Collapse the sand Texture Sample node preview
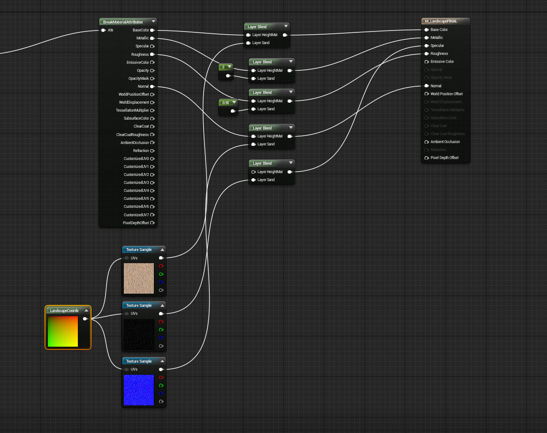Screen dimensions: 547x433 click(x=162, y=250)
